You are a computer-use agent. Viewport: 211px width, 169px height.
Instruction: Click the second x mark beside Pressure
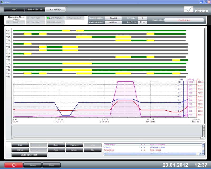point(145,147)
